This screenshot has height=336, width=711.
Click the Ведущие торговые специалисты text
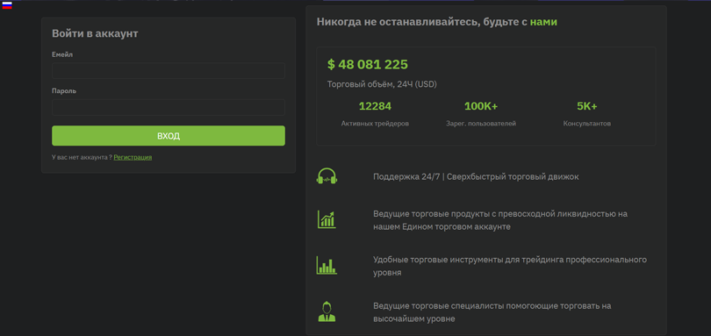pos(492,312)
